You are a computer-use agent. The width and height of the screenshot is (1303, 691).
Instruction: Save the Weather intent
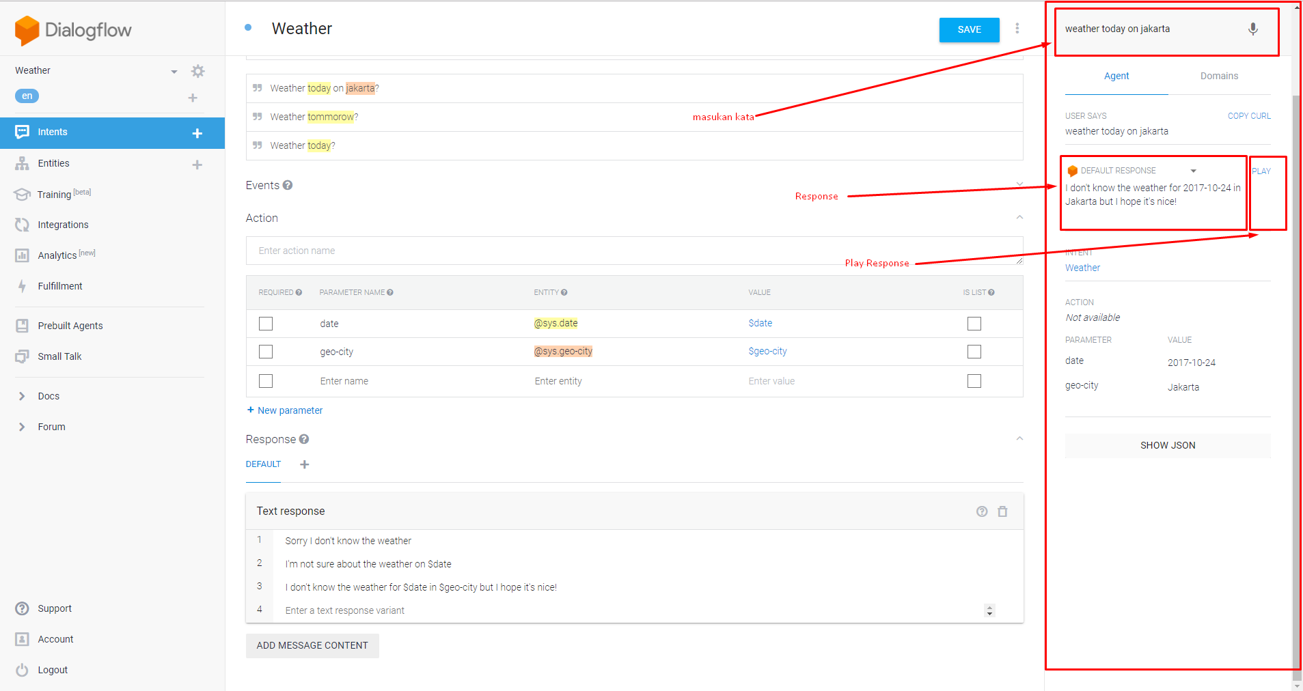coord(970,29)
